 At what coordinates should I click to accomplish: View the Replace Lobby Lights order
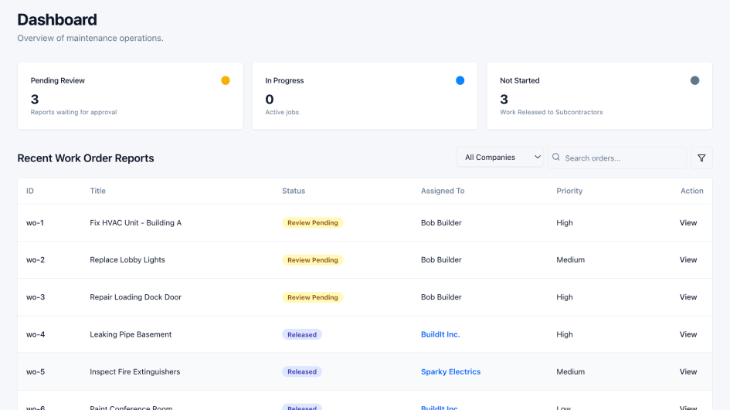688,259
